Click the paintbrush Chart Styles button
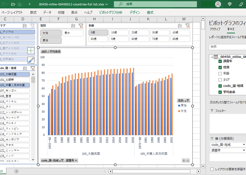Screen dimensions: 246x175 pos(31,60)
